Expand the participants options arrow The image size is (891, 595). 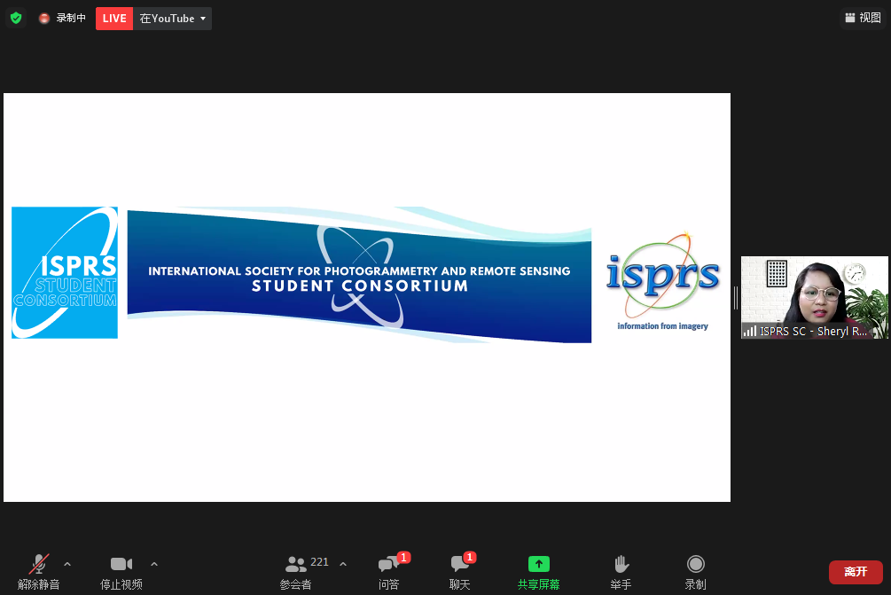pos(343,564)
